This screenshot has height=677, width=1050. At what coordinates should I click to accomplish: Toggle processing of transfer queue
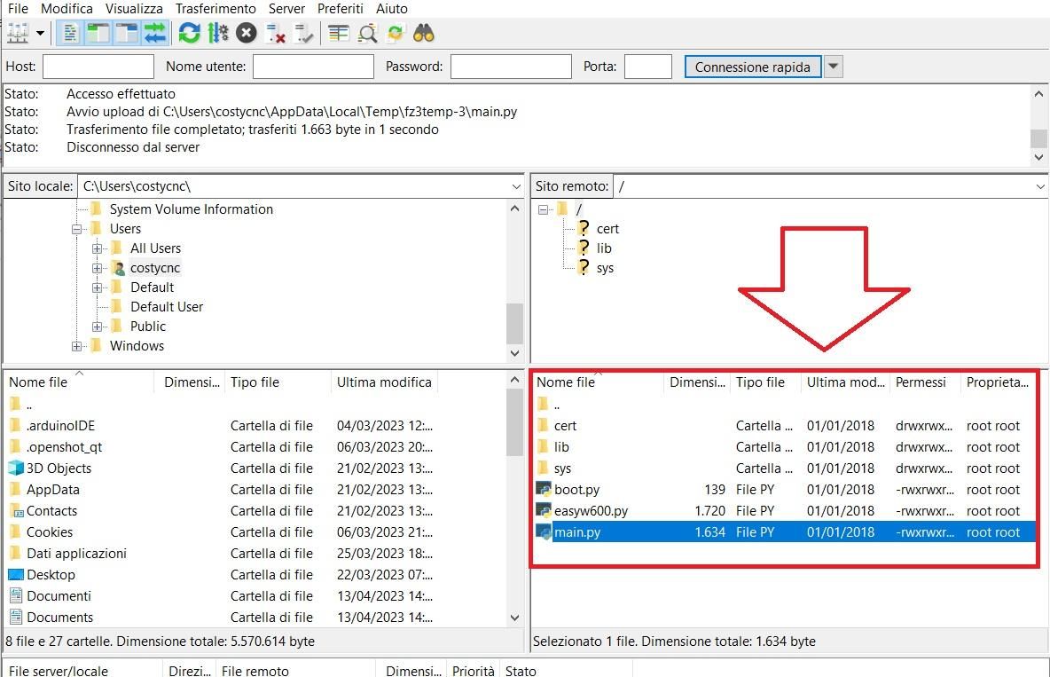218,33
